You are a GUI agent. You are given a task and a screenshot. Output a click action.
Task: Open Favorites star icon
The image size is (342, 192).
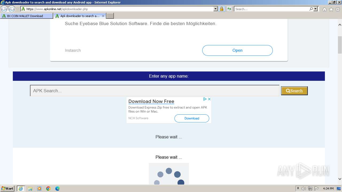pyautogui.click(x=331, y=9)
